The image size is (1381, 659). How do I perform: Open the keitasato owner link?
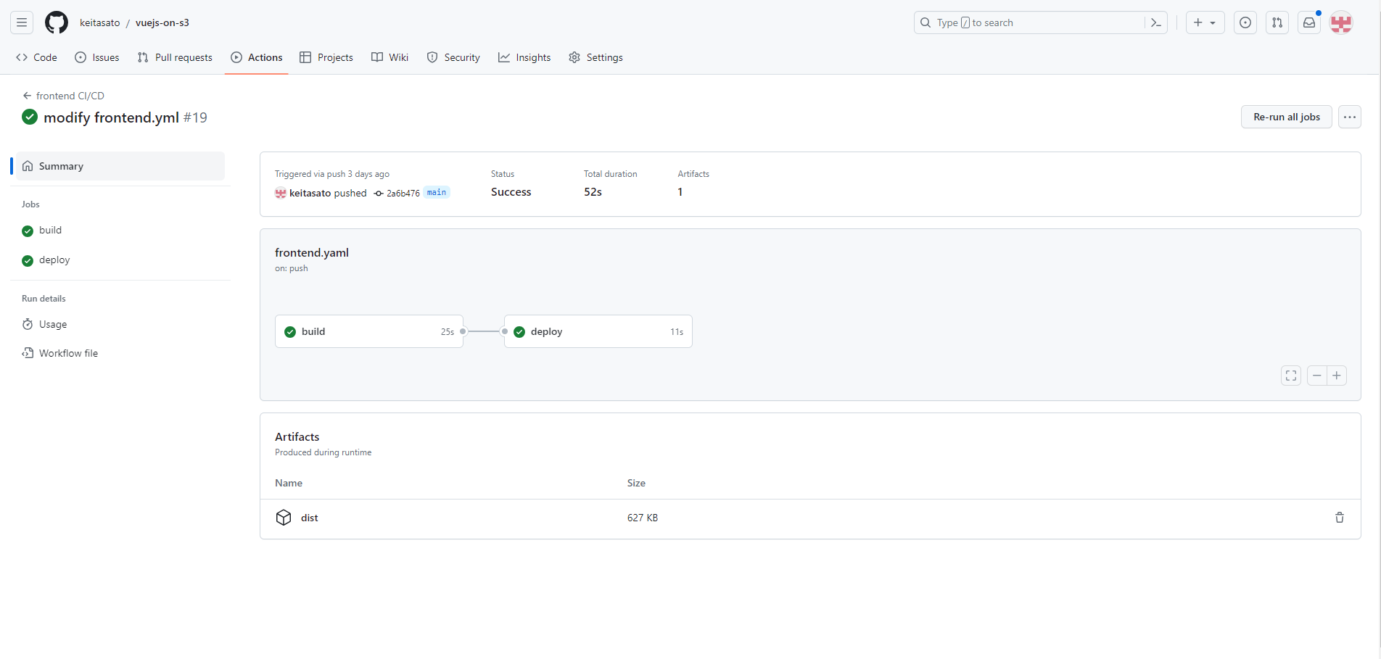tap(100, 22)
